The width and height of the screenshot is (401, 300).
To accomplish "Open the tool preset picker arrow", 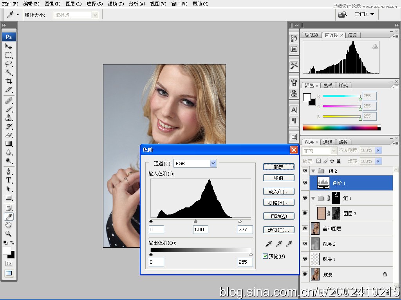I will pos(18,15).
